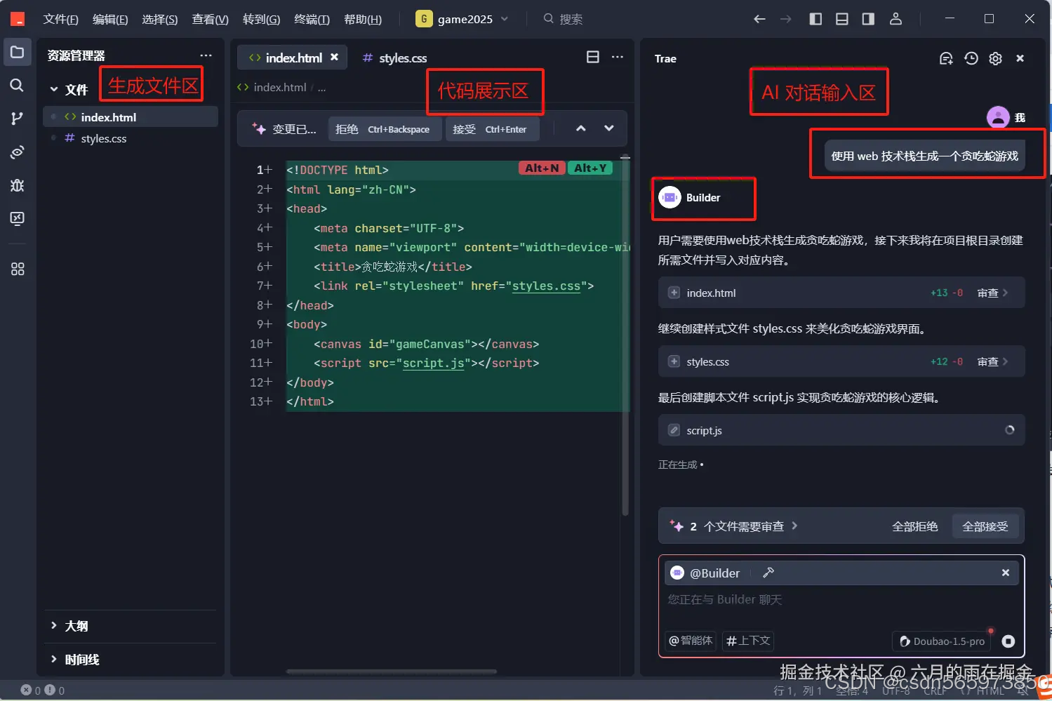Open the 文件(F) menu
This screenshot has width=1052, height=701.
pos(60,19)
